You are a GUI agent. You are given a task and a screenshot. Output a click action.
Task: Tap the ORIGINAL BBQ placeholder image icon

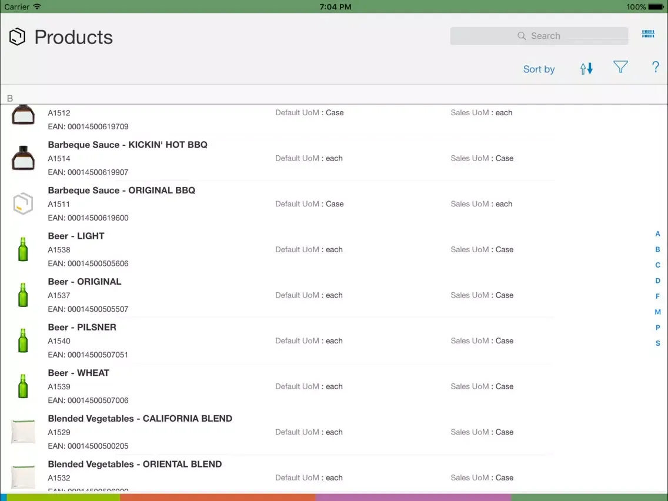click(x=23, y=204)
